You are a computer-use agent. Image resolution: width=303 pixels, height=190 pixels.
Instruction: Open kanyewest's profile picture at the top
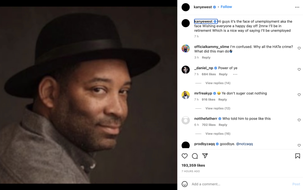click(x=185, y=7)
